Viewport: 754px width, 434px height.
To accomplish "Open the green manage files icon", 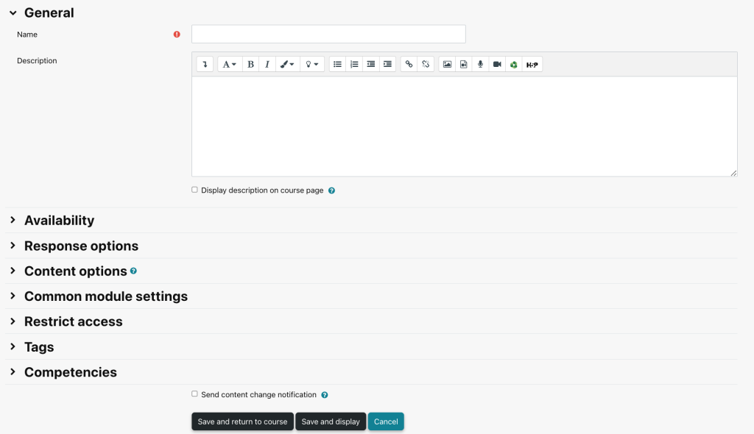I will (513, 65).
